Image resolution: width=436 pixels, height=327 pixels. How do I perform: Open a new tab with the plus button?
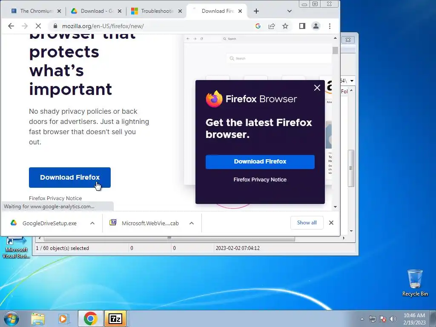(256, 11)
